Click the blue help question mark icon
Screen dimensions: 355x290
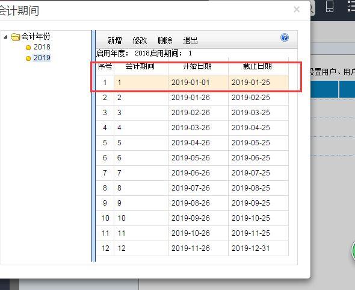click(x=285, y=37)
